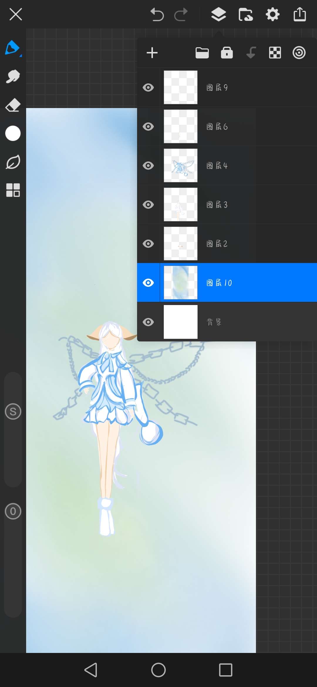Hide layer 图层 10
The height and width of the screenshot is (687, 317).
[x=148, y=283]
